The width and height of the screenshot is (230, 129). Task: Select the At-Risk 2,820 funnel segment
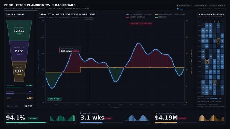pyautogui.click(x=19, y=71)
